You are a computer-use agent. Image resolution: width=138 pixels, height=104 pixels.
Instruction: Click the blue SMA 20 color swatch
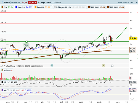click(16, 7)
